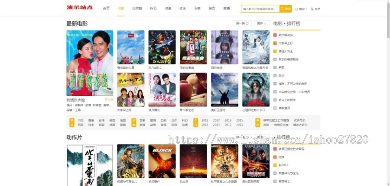Filter by region 日本
The height and width of the screenshot is (186, 390).
click(x=91, y=125)
